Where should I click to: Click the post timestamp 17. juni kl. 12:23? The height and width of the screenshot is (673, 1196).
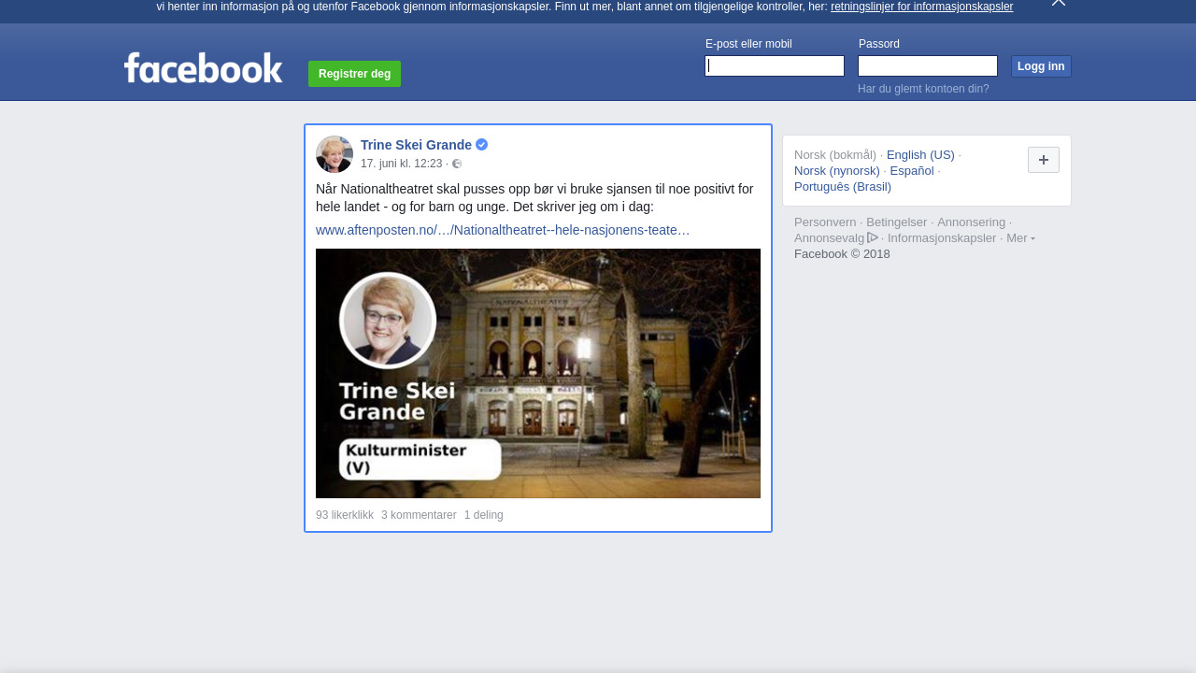[401, 164]
